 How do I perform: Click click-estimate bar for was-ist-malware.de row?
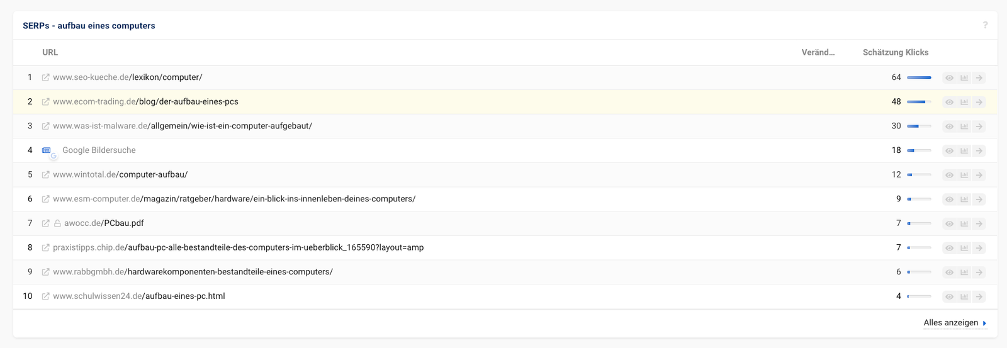tap(919, 126)
